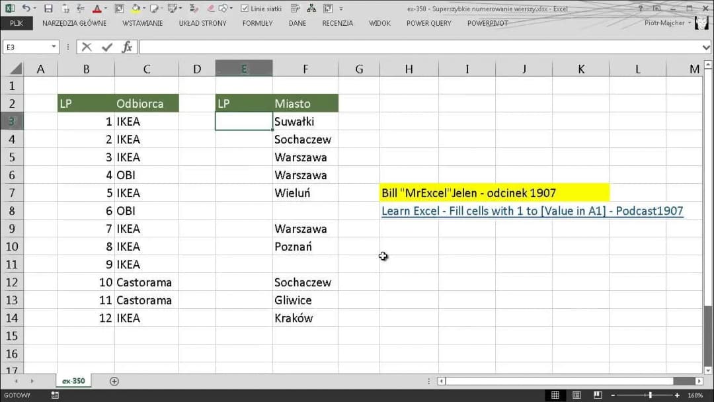
Task: Open the FORMUŁY ribbon tab
Action: coord(257,23)
